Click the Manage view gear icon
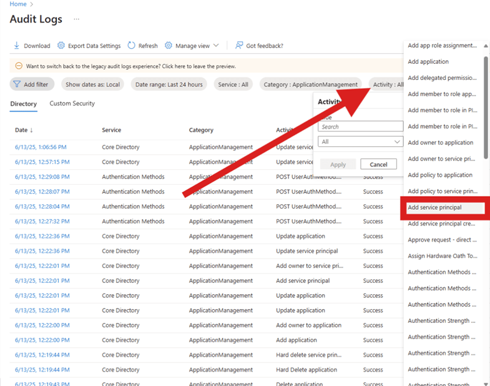The image size is (490, 386). pyautogui.click(x=169, y=46)
